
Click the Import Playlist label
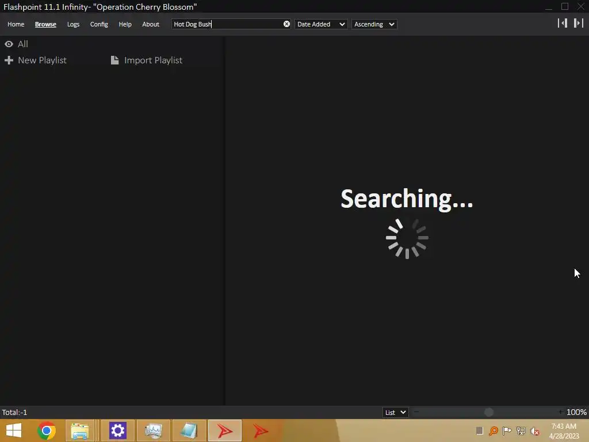(153, 60)
